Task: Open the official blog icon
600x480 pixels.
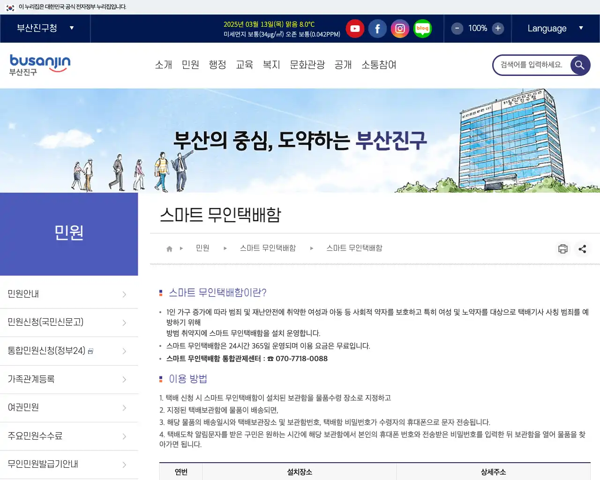Action: point(422,29)
